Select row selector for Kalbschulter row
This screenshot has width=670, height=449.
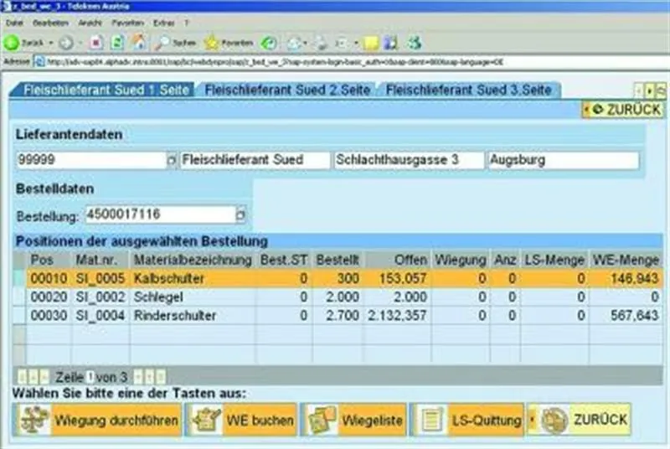pyautogui.click(x=21, y=279)
